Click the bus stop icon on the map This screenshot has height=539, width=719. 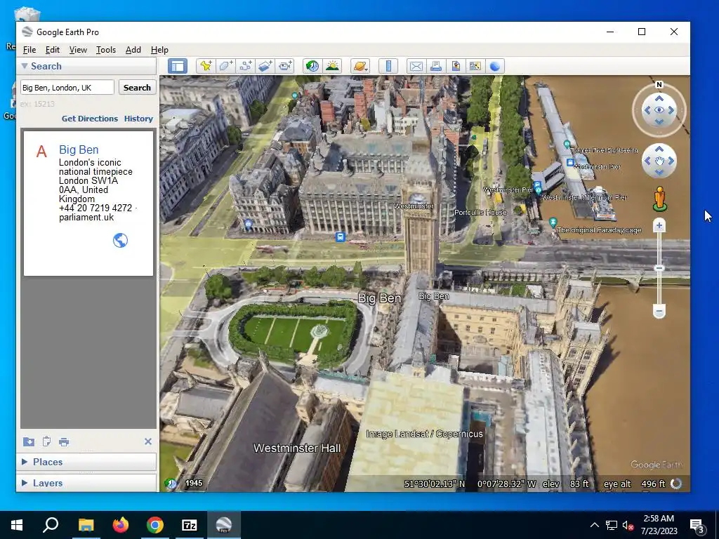point(340,237)
